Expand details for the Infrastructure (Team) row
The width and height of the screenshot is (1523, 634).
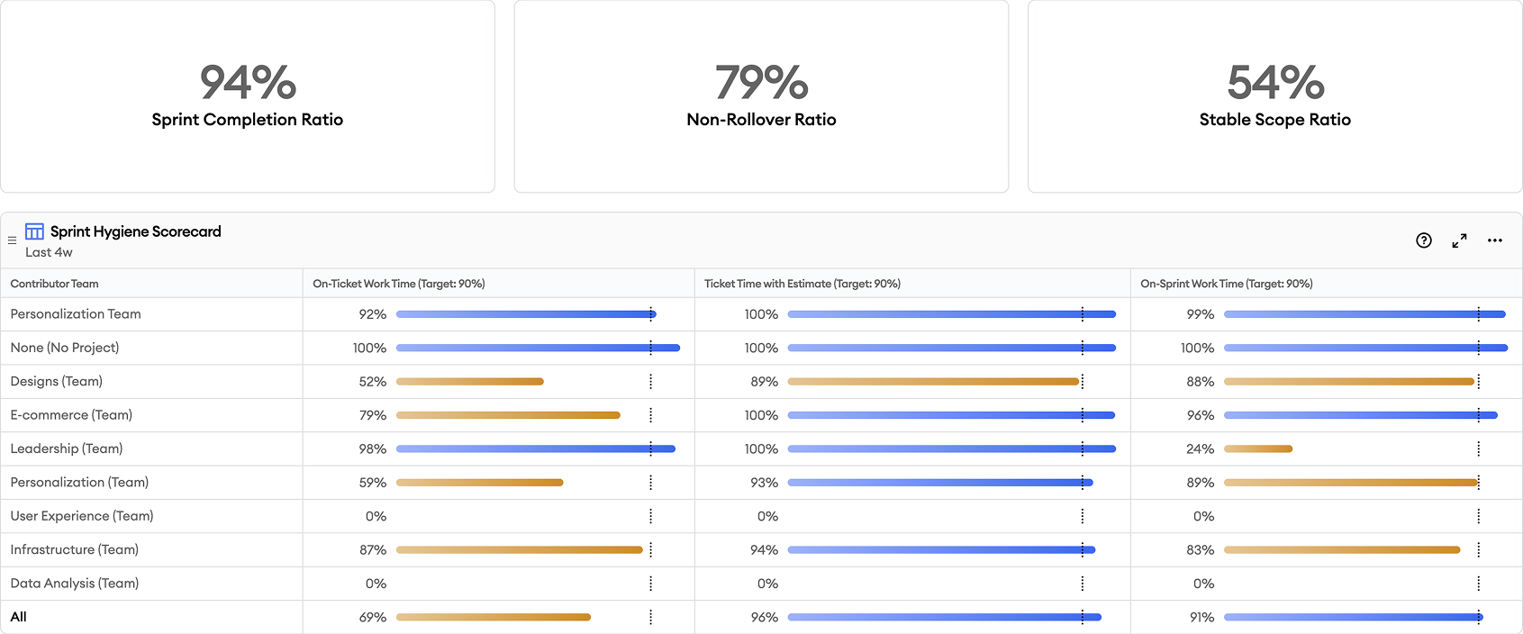tap(74, 549)
